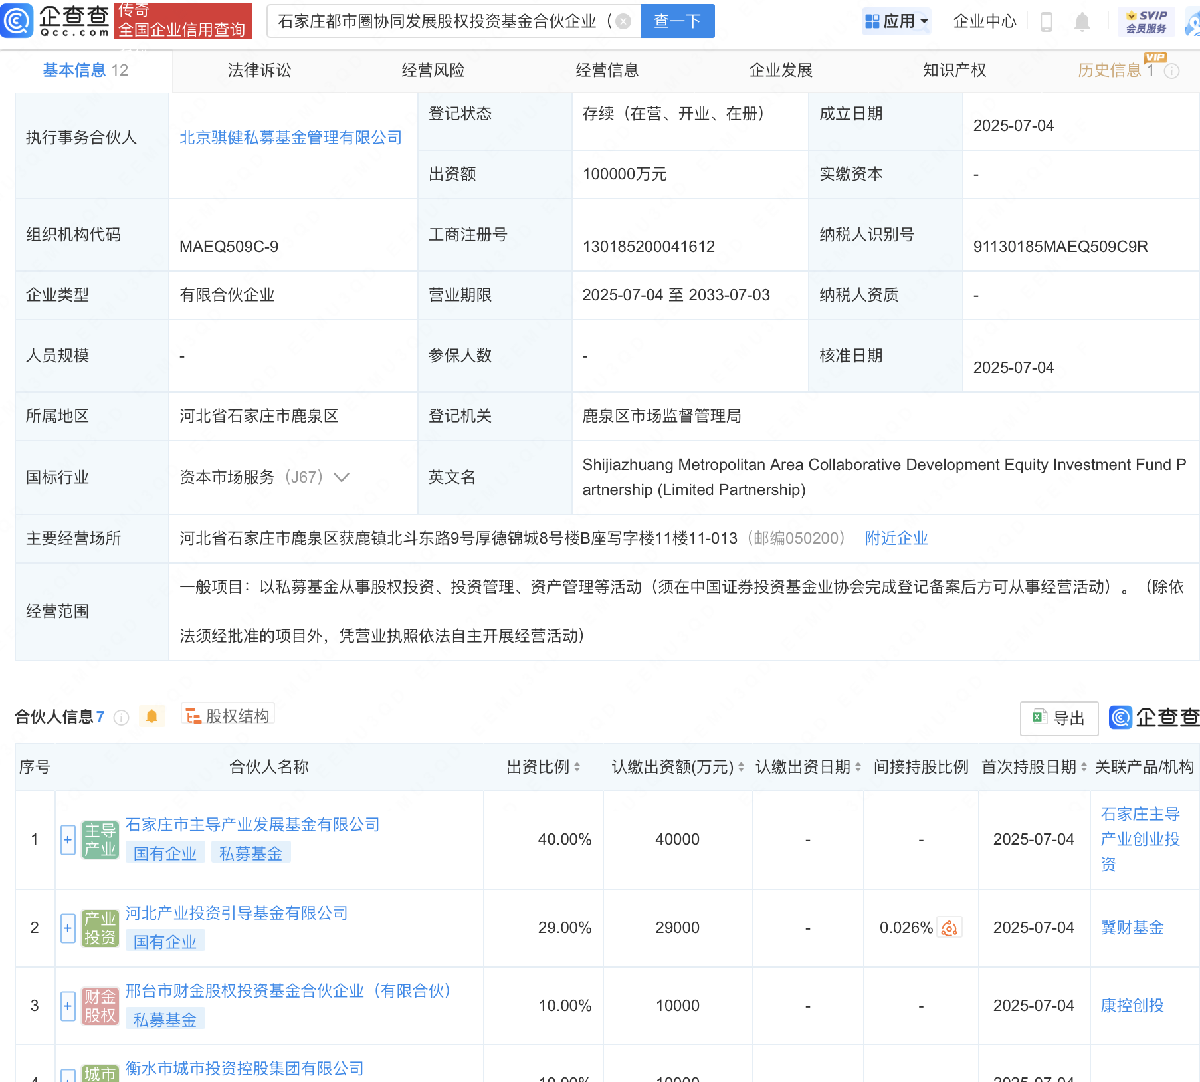Click the 国有企业 tag in row 2
The height and width of the screenshot is (1082, 1200).
[165, 942]
